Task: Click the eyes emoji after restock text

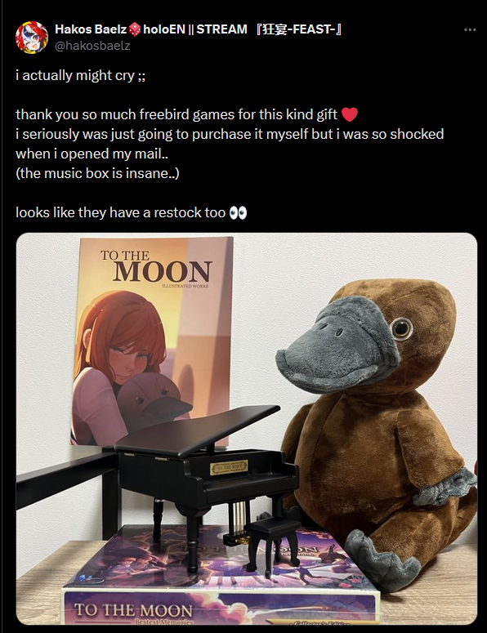Action: click(x=238, y=212)
